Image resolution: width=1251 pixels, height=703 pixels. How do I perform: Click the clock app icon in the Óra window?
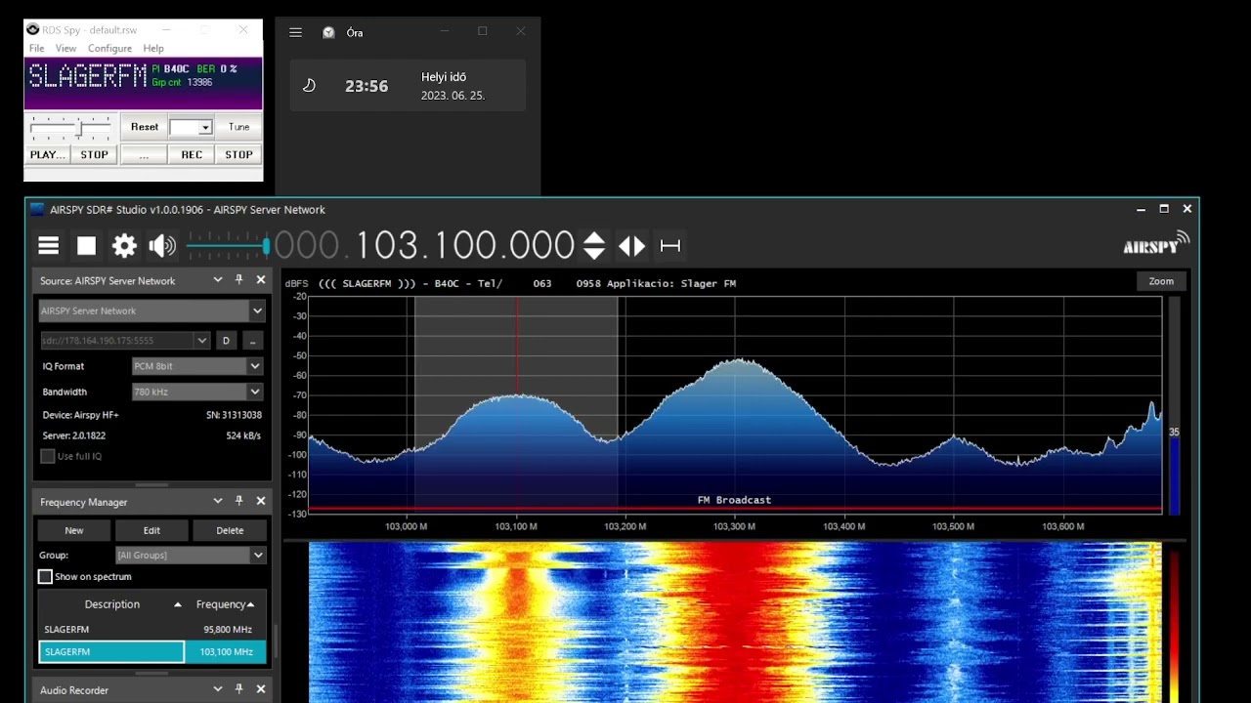(328, 32)
